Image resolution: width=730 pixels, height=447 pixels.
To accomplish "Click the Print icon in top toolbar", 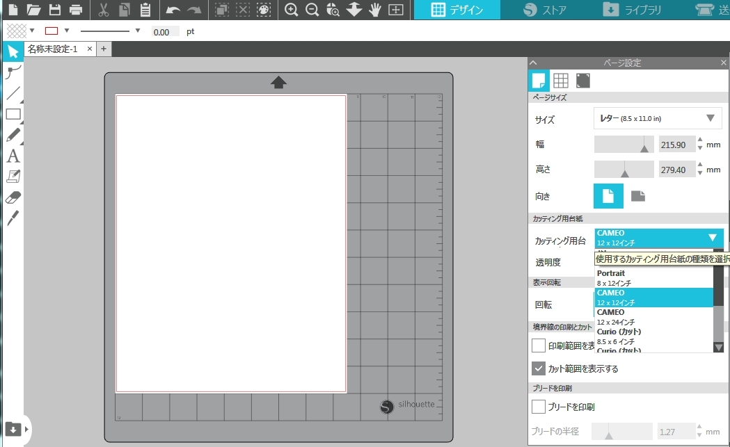I will point(76,10).
